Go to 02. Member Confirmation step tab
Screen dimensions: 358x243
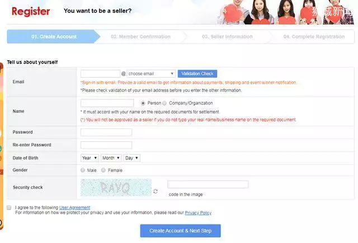[140, 36]
